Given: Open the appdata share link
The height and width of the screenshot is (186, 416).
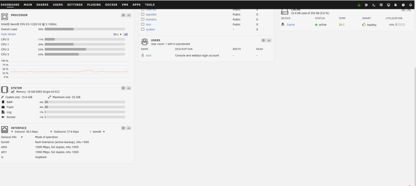Looking at the screenshot, I should 151,14.
